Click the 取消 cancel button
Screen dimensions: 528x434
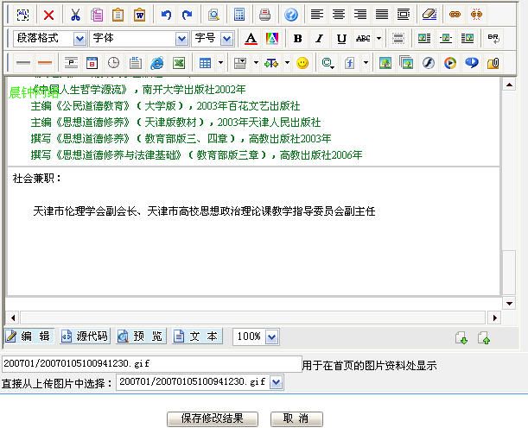(x=296, y=418)
